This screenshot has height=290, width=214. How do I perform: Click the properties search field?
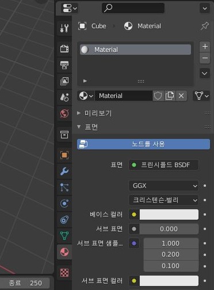(133, 8)
